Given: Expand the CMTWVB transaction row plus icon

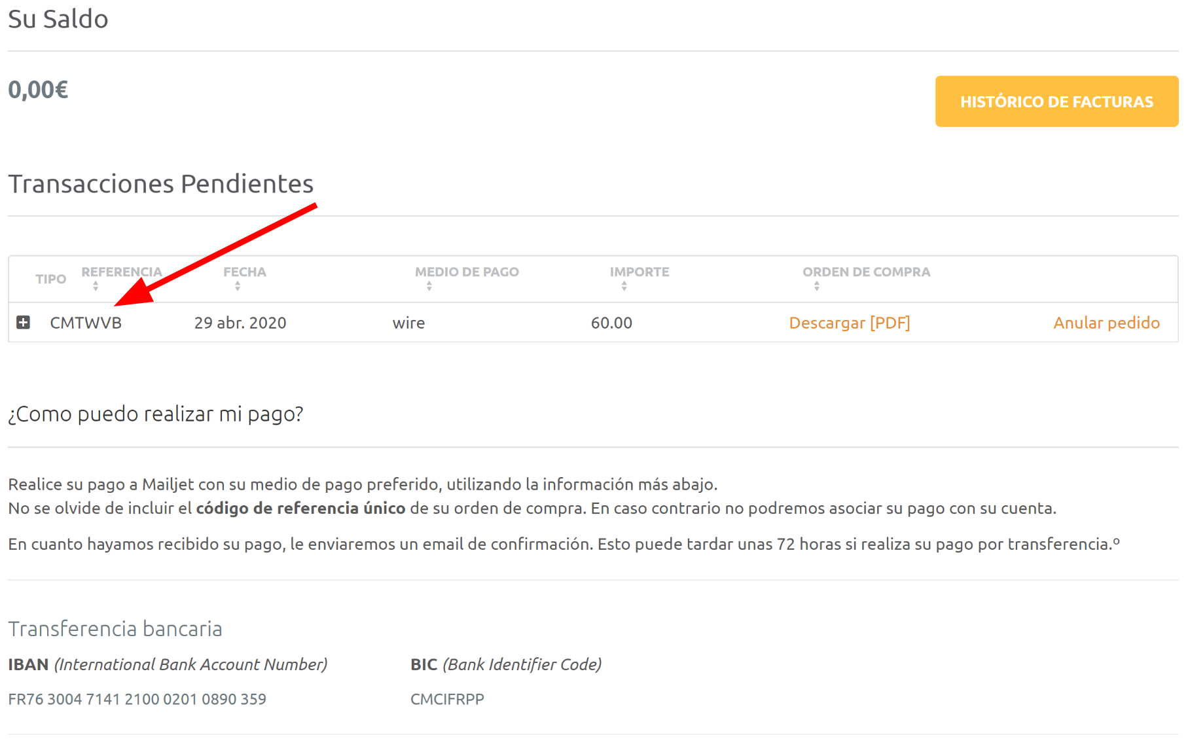Looking at the screenshot, I should pos(24,322).
